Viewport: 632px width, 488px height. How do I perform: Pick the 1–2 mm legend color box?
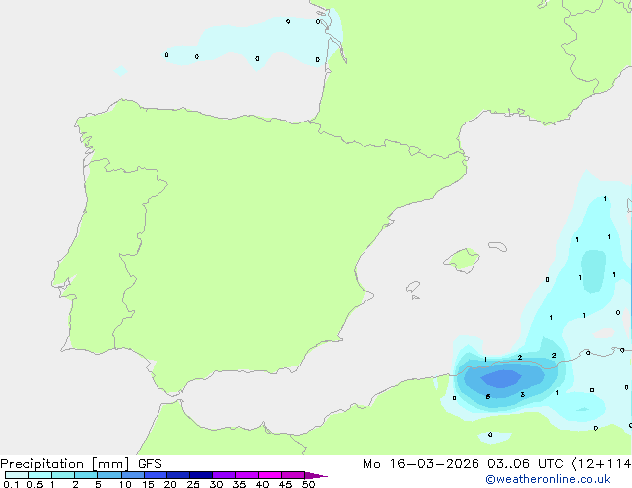pyautogui.click(x=63, y=475)
